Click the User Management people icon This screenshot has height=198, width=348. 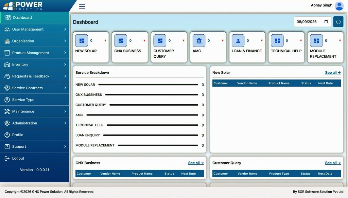7,29
